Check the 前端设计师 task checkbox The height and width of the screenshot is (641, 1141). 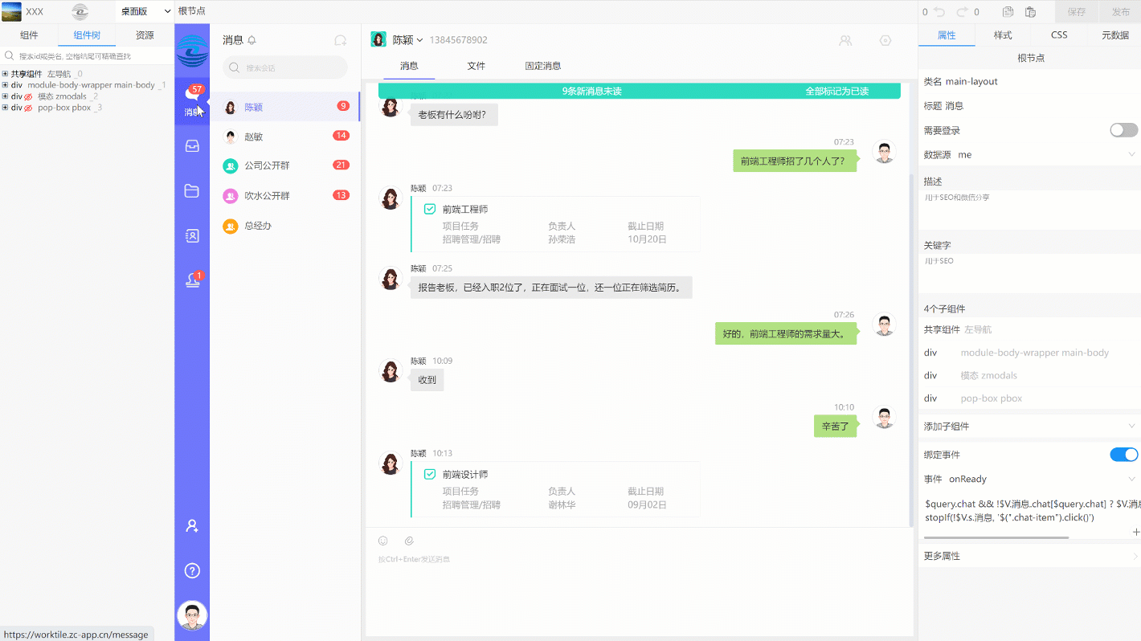click(x=430, y=474)
